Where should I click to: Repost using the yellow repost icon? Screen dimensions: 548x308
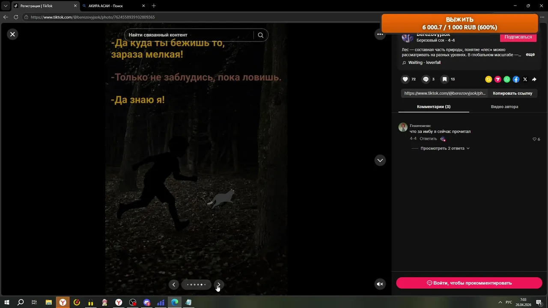(488, 79)
